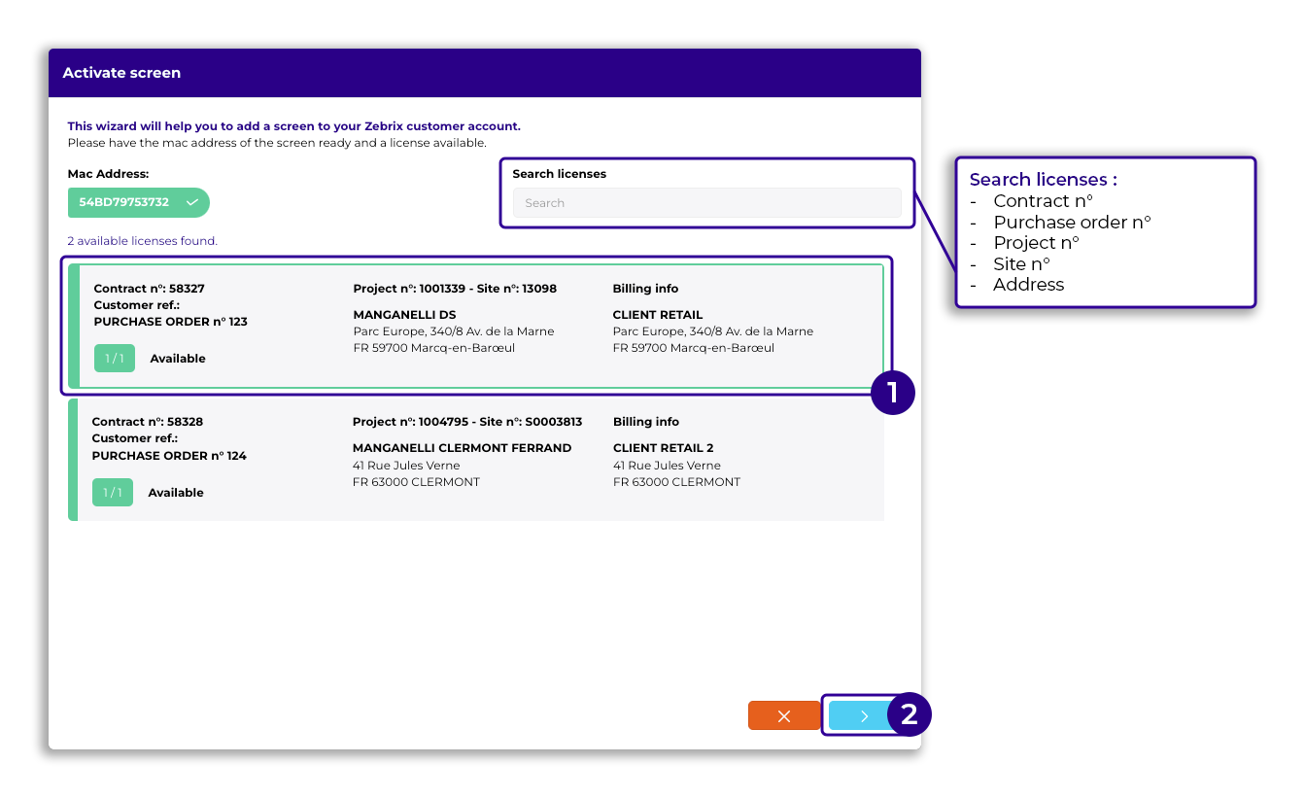Image resolution: width=1305 pixels, height=798 pixels.
Task: Click the orange X cancel button
Action: (784, 715)
